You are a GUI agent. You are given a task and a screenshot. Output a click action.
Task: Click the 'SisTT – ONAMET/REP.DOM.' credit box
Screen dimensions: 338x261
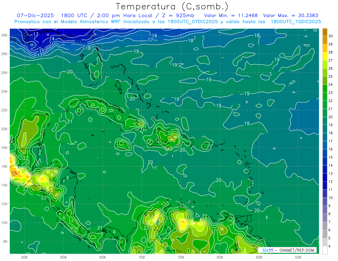(x=287, y=250)
